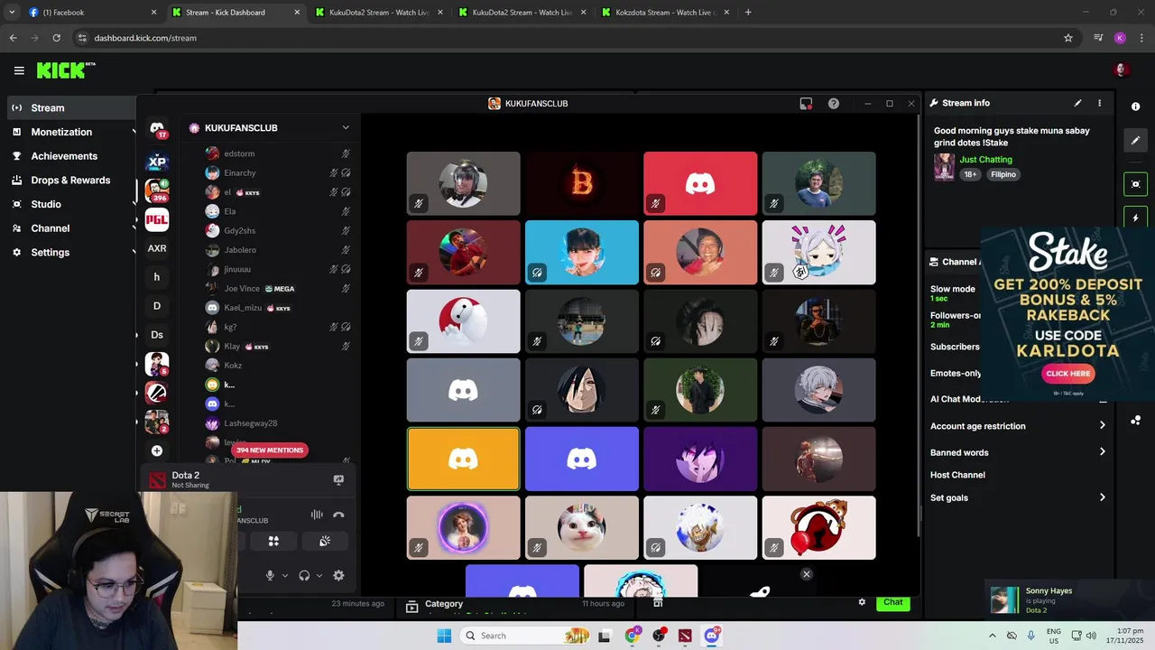The height and width of the screenshot is (650, 1155).
Task: Click the Windows taskbar Search box
Action: 528,636
